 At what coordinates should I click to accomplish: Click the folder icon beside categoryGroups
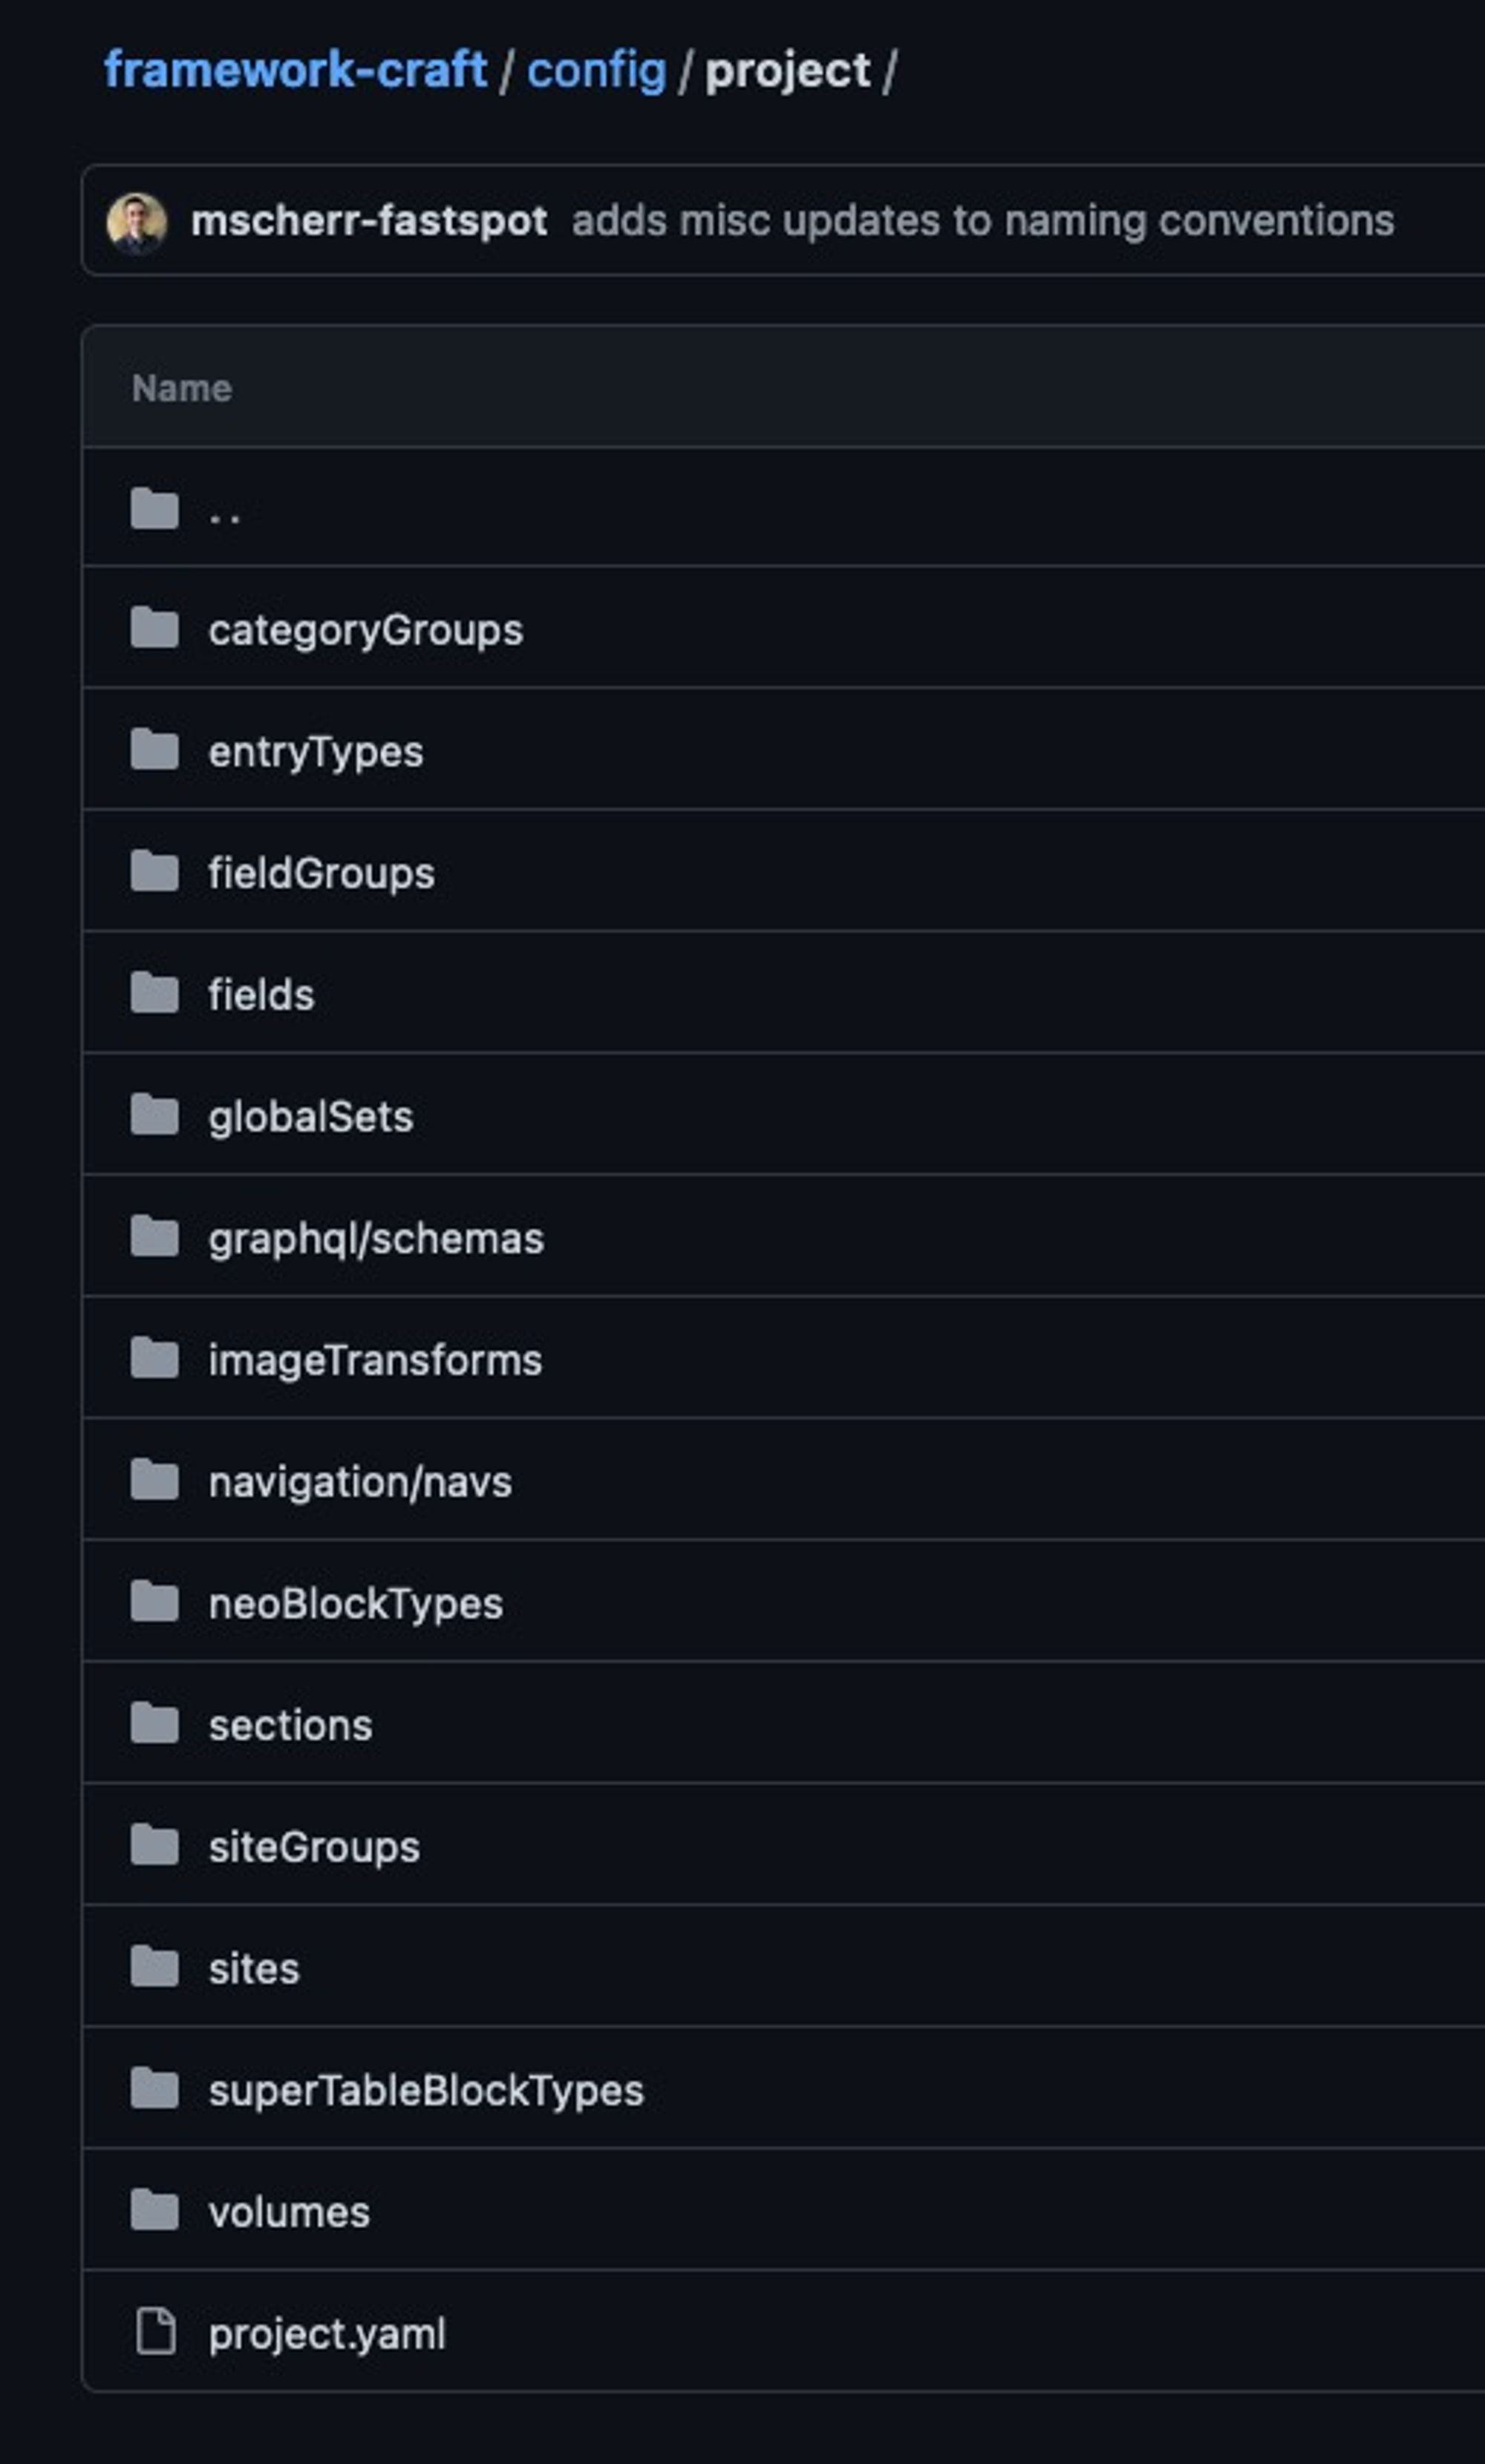point(154,628)
